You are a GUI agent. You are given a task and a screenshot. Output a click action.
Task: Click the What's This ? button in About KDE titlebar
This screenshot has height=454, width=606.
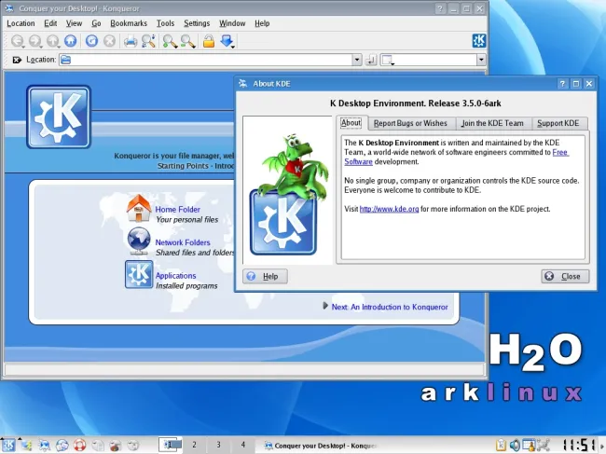(x=563, y=84)
